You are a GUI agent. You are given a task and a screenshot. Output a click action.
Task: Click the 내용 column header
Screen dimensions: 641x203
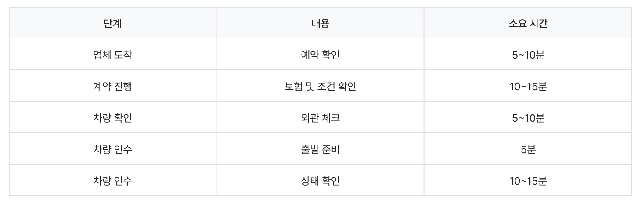coord(320,23)
